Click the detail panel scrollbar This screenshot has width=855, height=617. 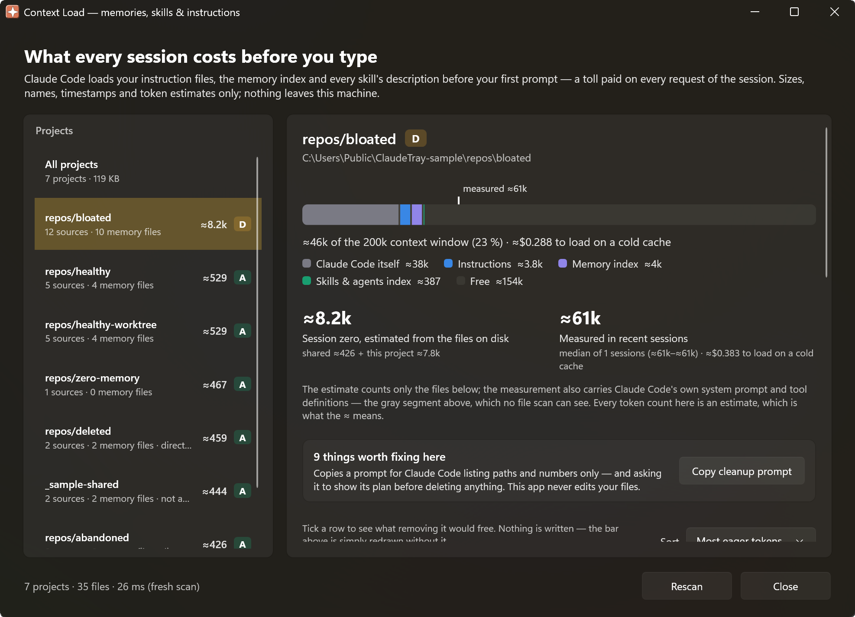click(826, 202)
